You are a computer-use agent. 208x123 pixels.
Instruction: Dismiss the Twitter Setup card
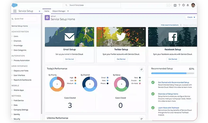click(143, 29)
